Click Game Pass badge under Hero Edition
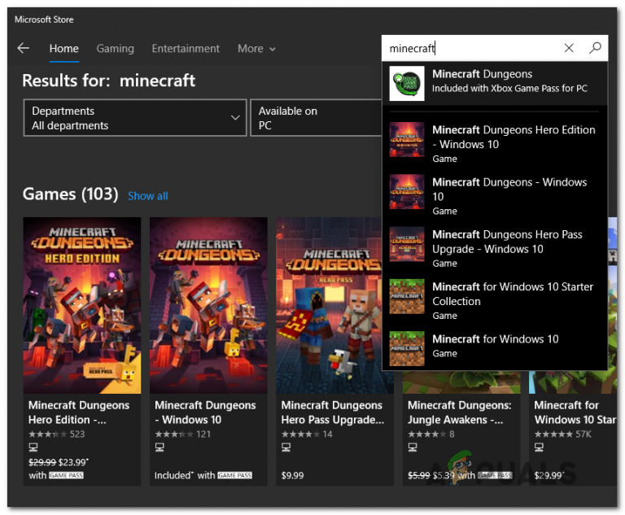Screen dimensions: 625x515 tap(66, 475)
